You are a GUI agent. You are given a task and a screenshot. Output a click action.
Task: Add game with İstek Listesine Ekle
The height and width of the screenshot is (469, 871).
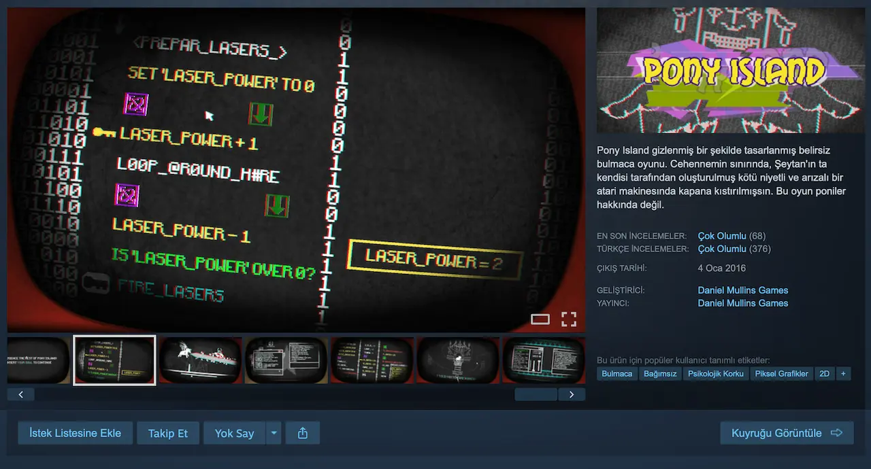pos(75,433)
